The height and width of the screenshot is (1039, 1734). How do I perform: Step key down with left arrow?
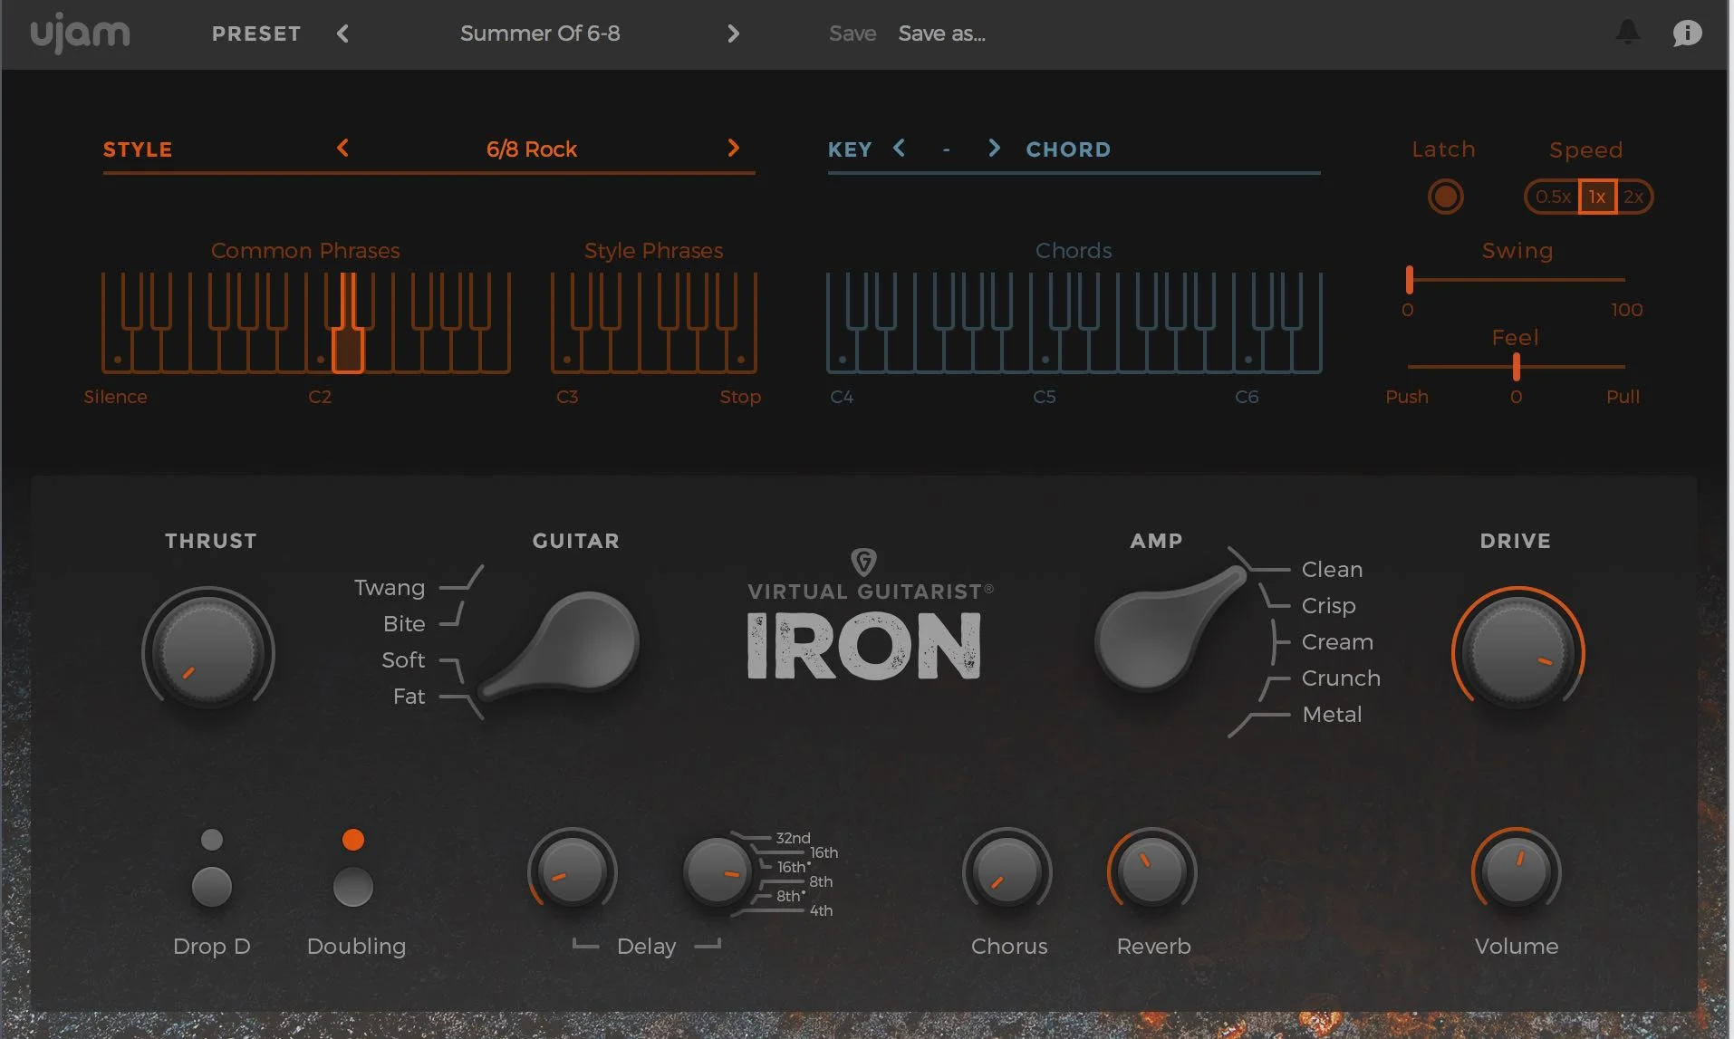coord(899,148)
